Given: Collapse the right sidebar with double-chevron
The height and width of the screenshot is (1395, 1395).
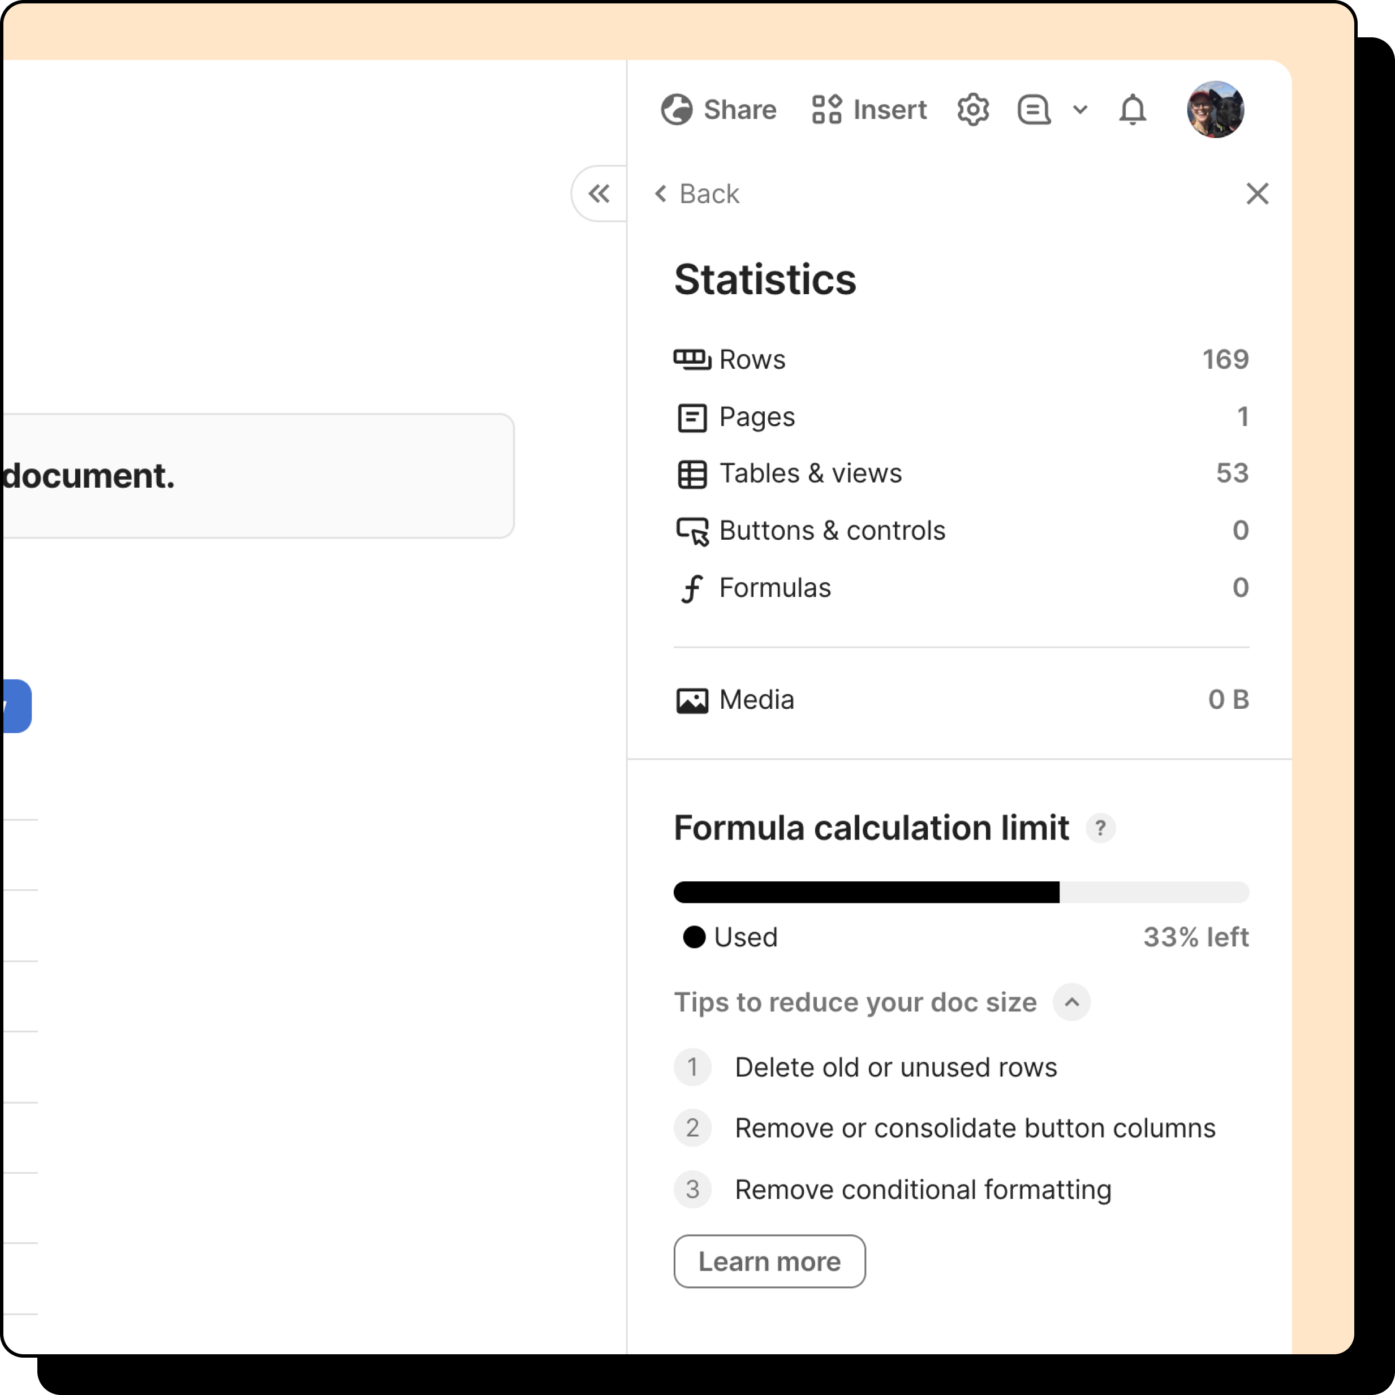Looking at the screenshot, I should (599, 193).
